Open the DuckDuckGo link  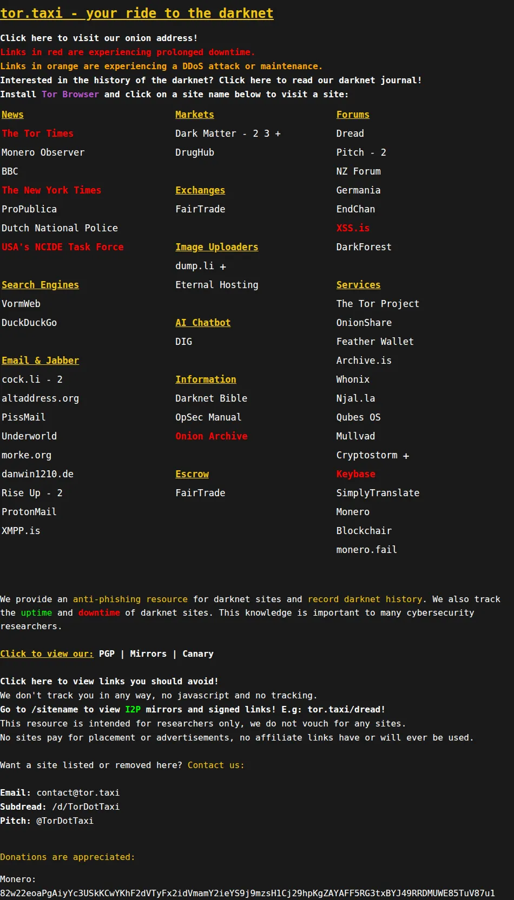point(29,323)
